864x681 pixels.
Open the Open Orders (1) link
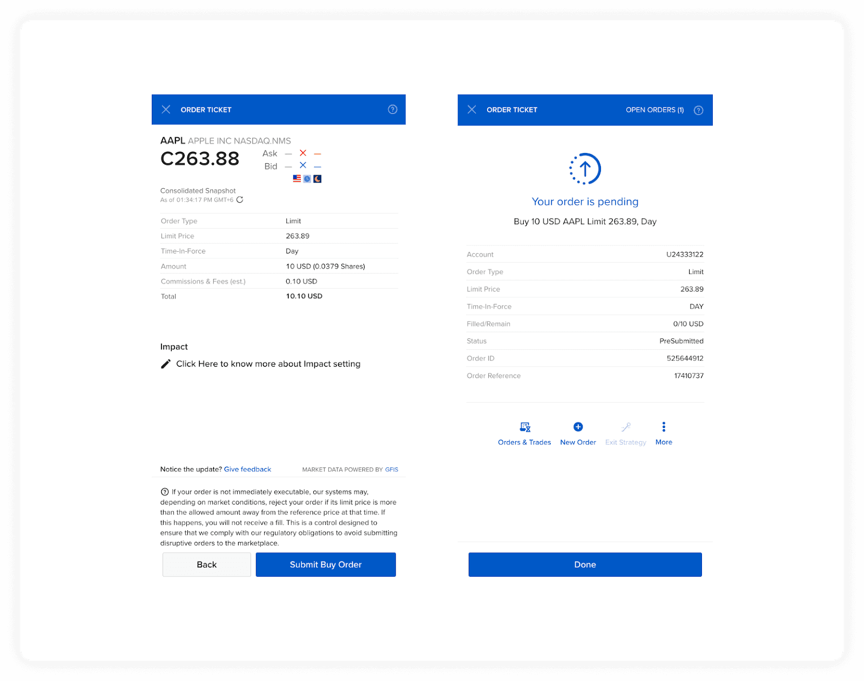pyautogui.click(x=654, y=110)
